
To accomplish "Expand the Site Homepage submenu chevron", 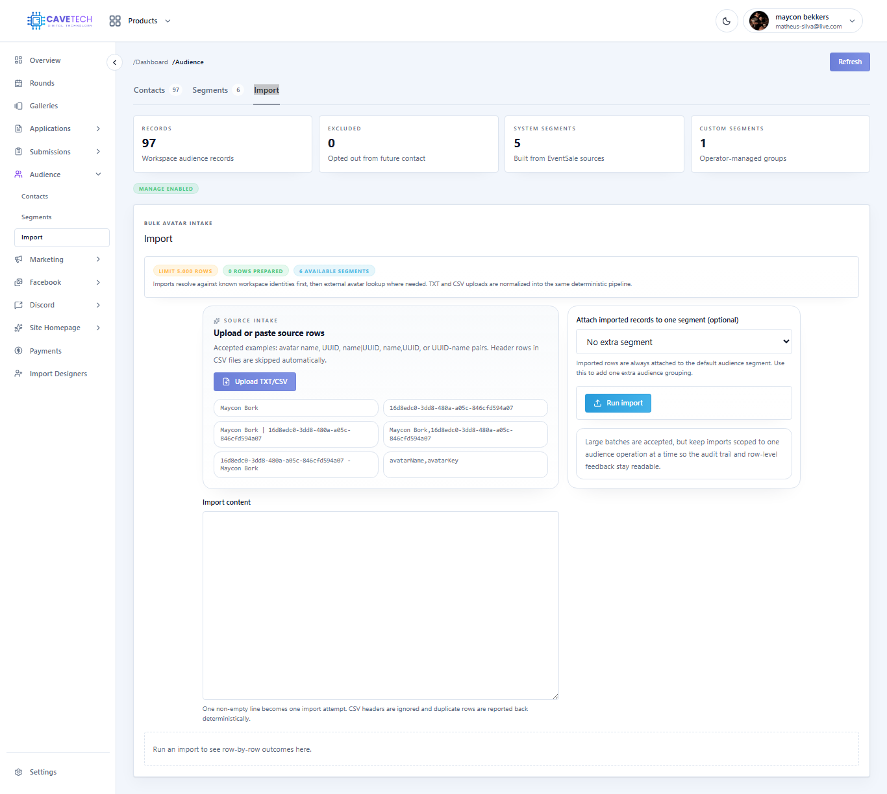I will [98, 328].
